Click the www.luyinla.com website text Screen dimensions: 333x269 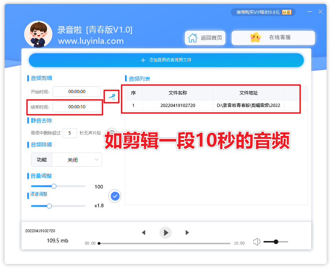(91, 41)
